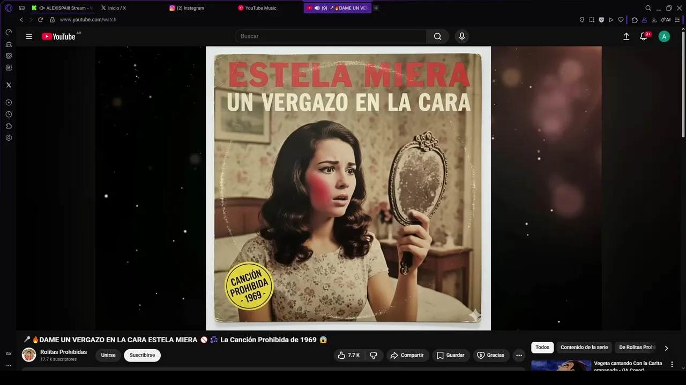This screenshot has height=385, width=686.
Task: Pin the page with the pinboard icon
Action: point(582,20)
